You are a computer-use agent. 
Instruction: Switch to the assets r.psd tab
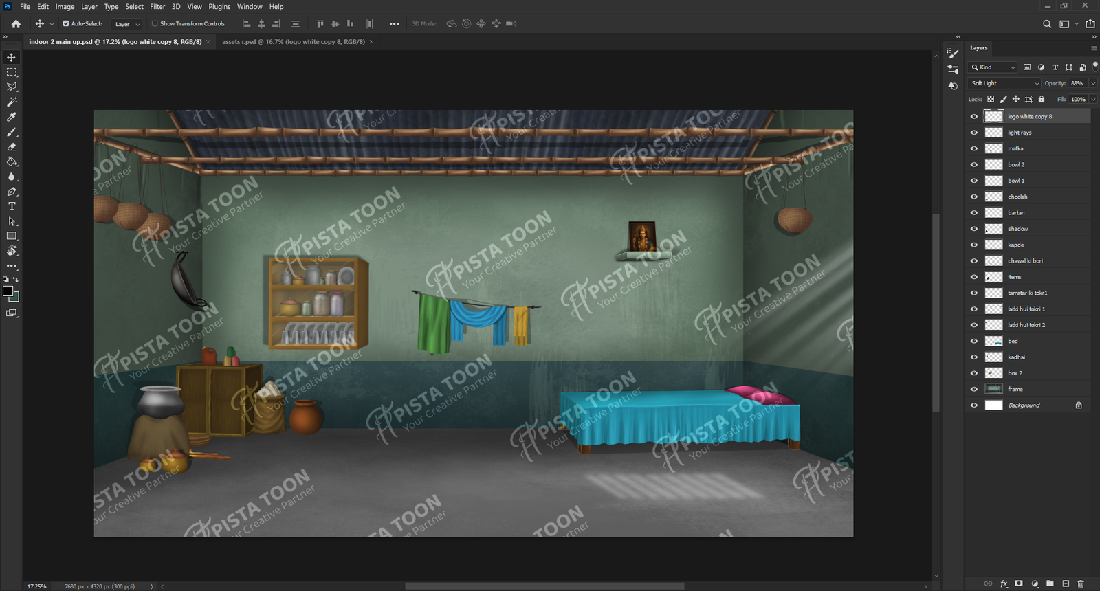coord(293,42)
